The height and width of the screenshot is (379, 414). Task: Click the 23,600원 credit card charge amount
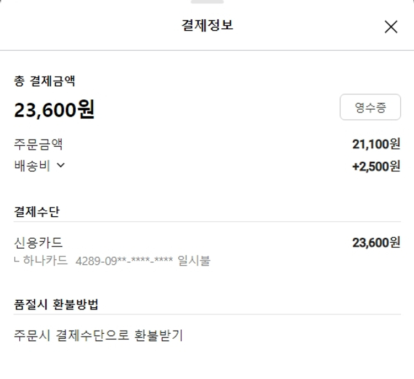click(x=376, y=242)
